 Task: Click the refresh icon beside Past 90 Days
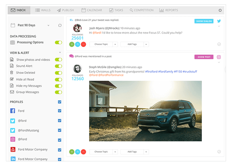point(60,25)
